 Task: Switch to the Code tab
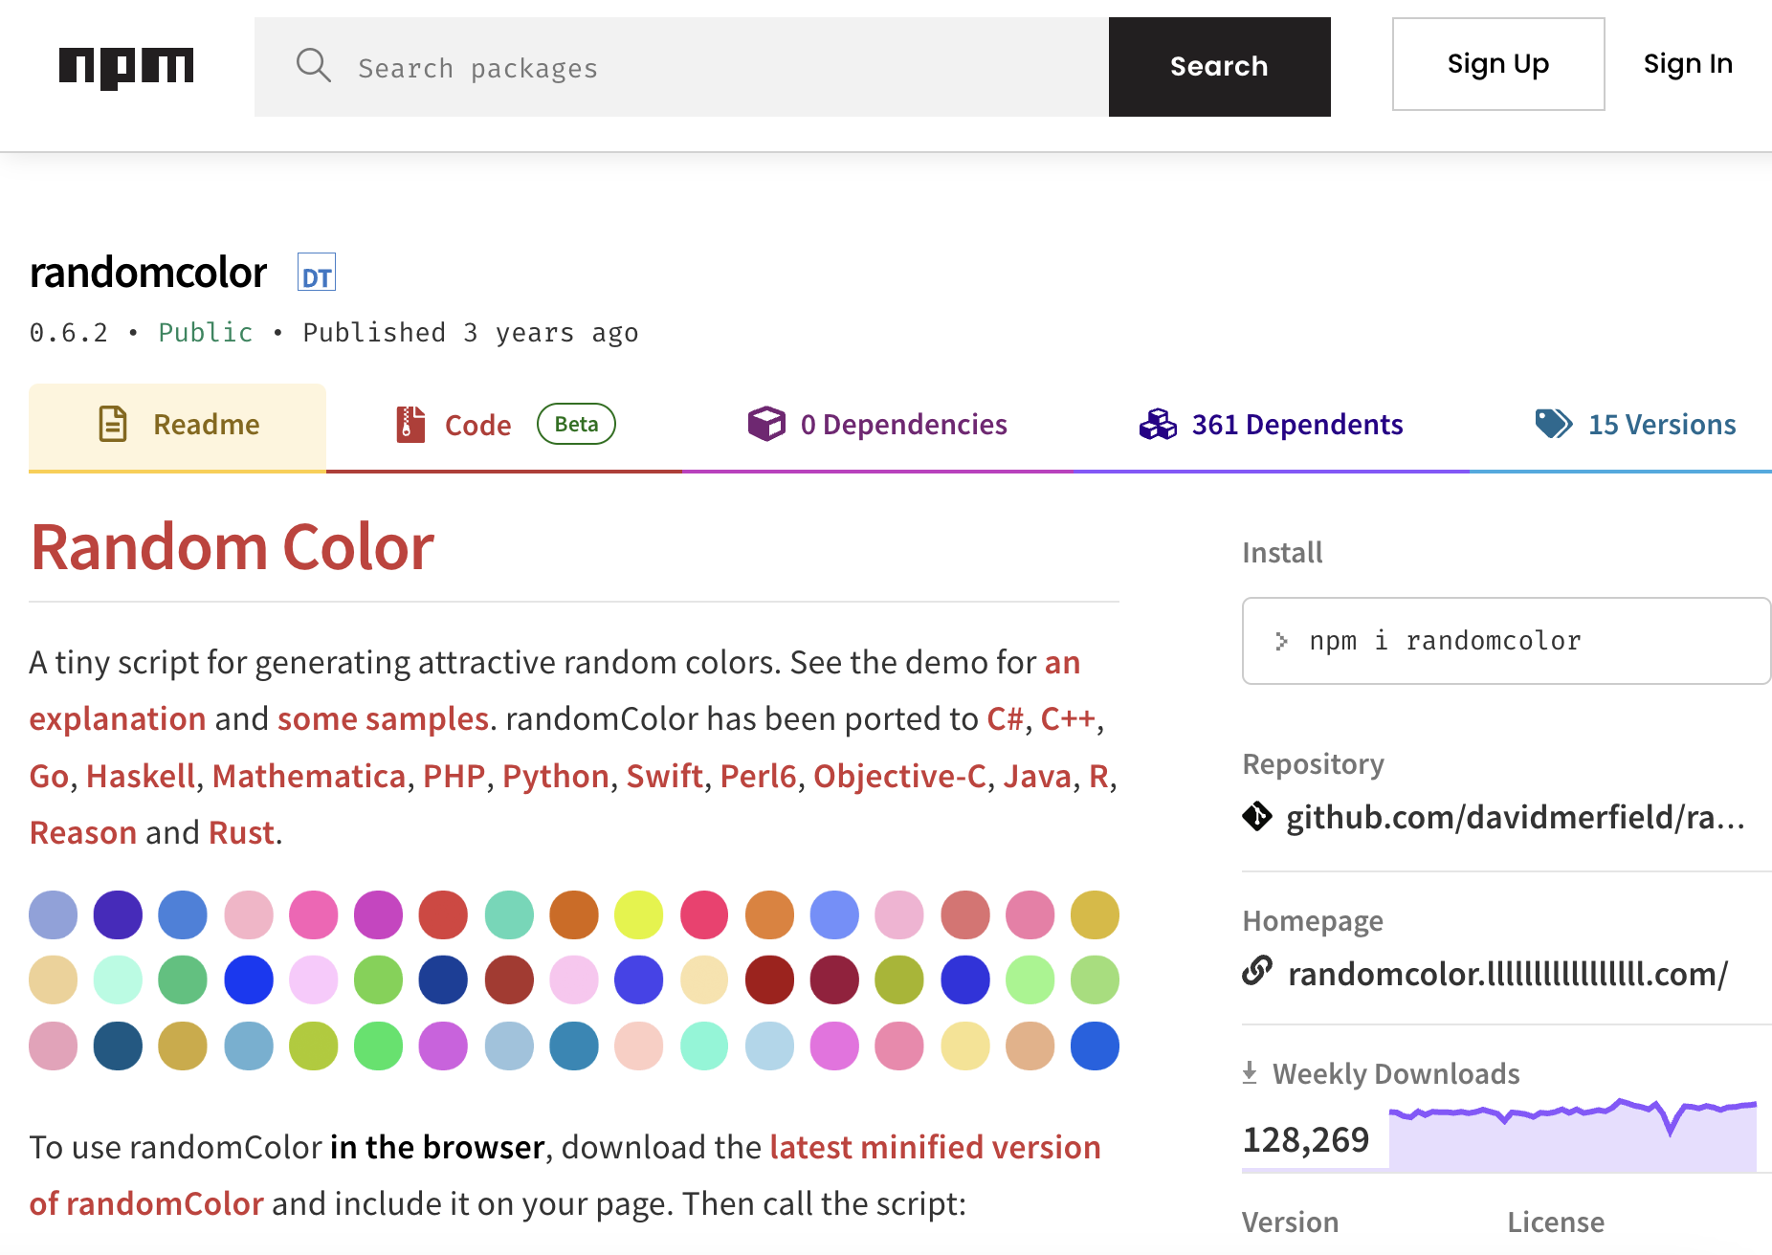pyautogui.click(x=504, y=427)
